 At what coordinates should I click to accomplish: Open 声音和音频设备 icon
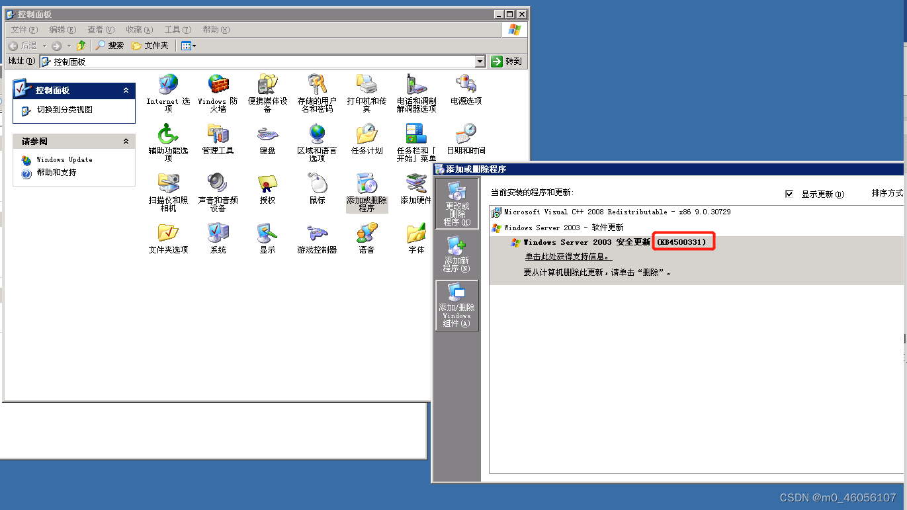point(218,192)
